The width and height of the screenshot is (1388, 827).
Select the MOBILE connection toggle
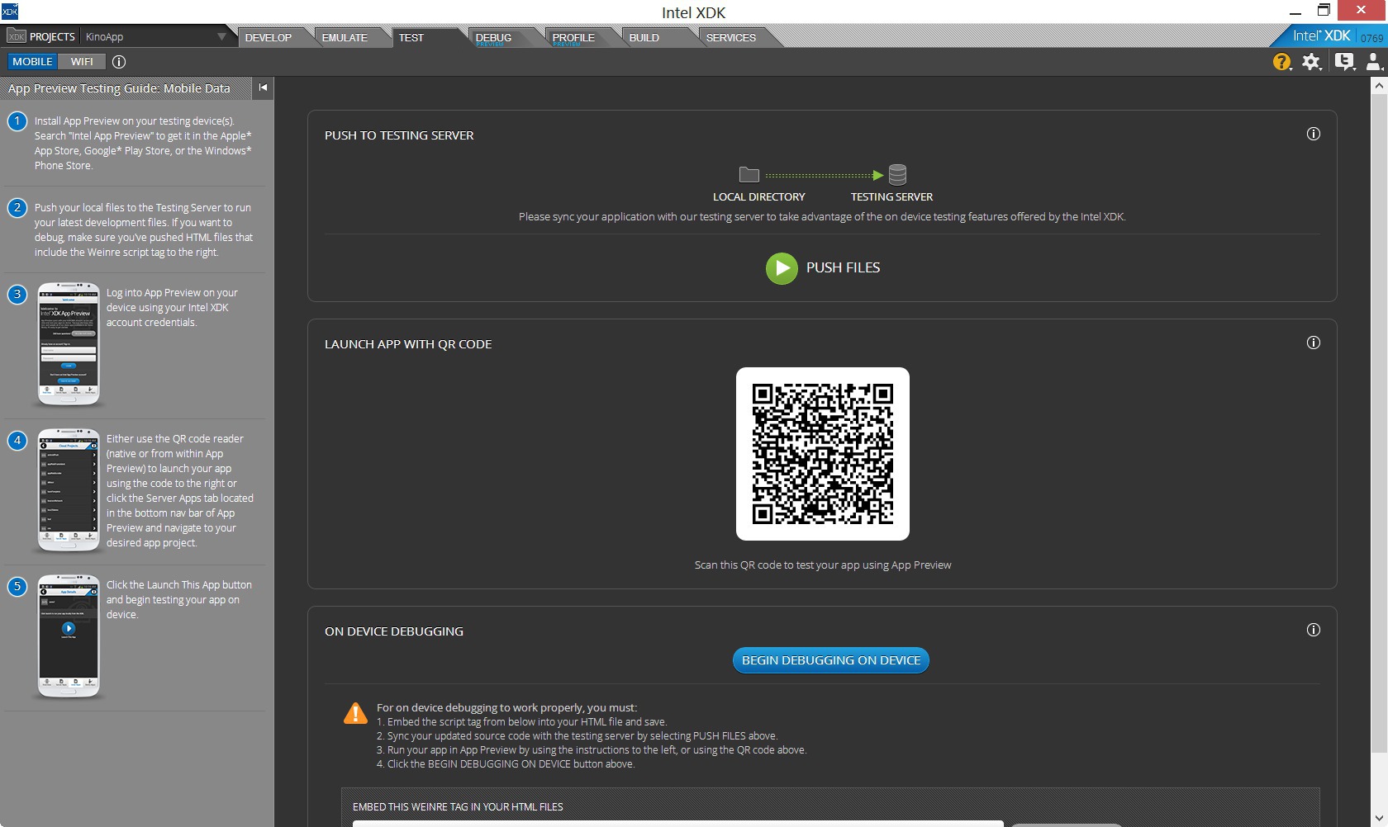click(x=32, y=62)
